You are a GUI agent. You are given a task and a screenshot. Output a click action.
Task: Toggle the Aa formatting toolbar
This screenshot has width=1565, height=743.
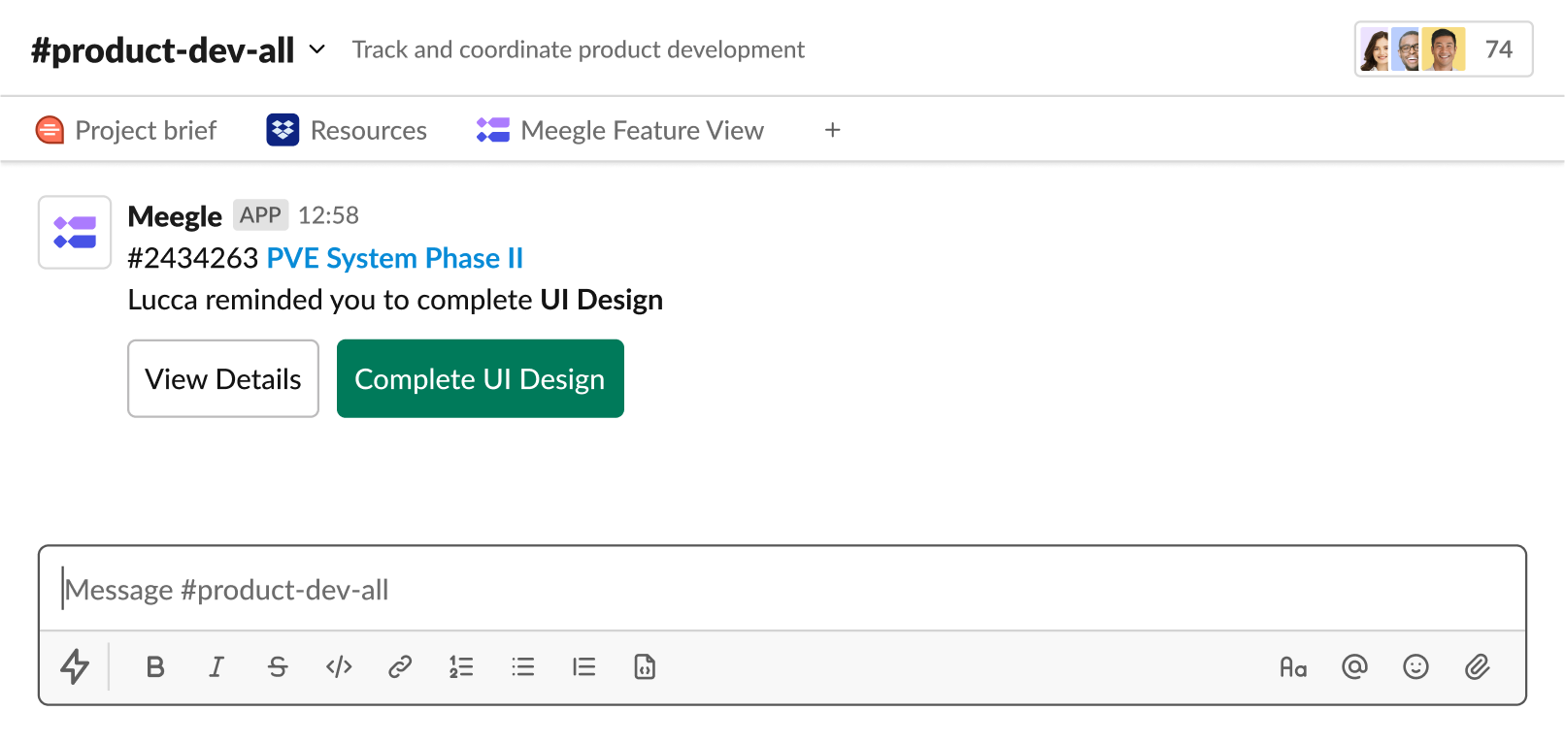(x=1293, y=667)
